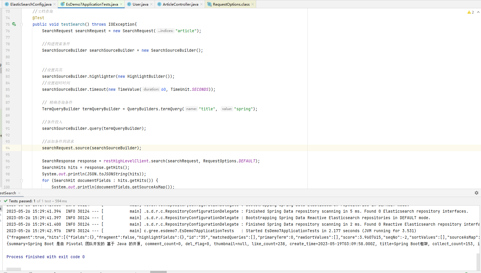The height and width of the screenshot is (273, 481).
Task: Click the console JSON hits output line
Action: coord(242,237)
